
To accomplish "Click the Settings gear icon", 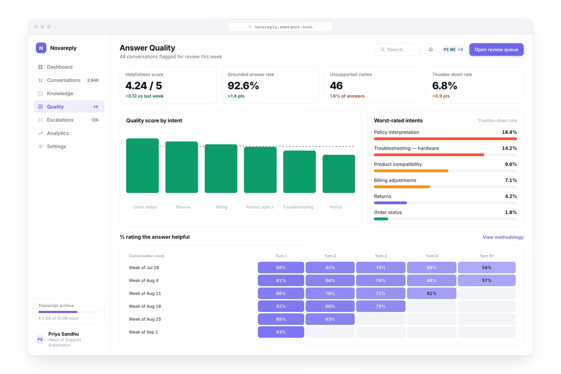I will point(40,146).
